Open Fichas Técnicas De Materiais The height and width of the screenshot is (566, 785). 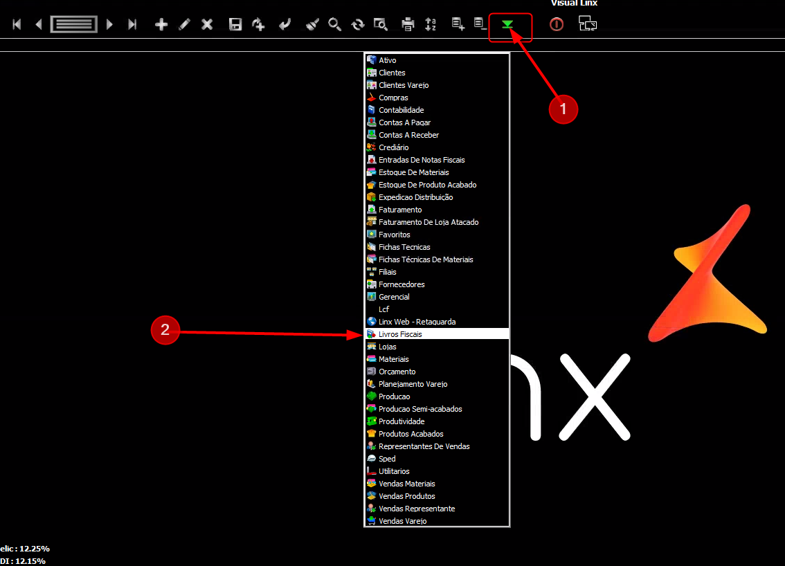tap(437, 259)
